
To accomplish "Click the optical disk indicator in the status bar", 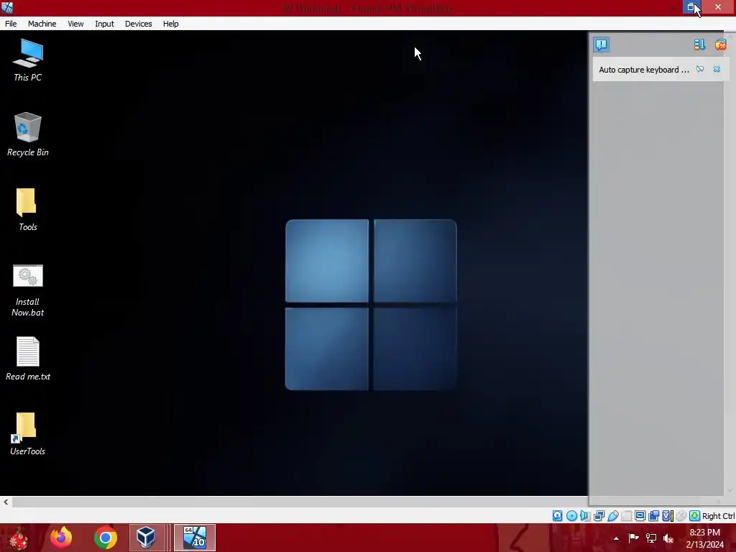I will click(571, 516).
